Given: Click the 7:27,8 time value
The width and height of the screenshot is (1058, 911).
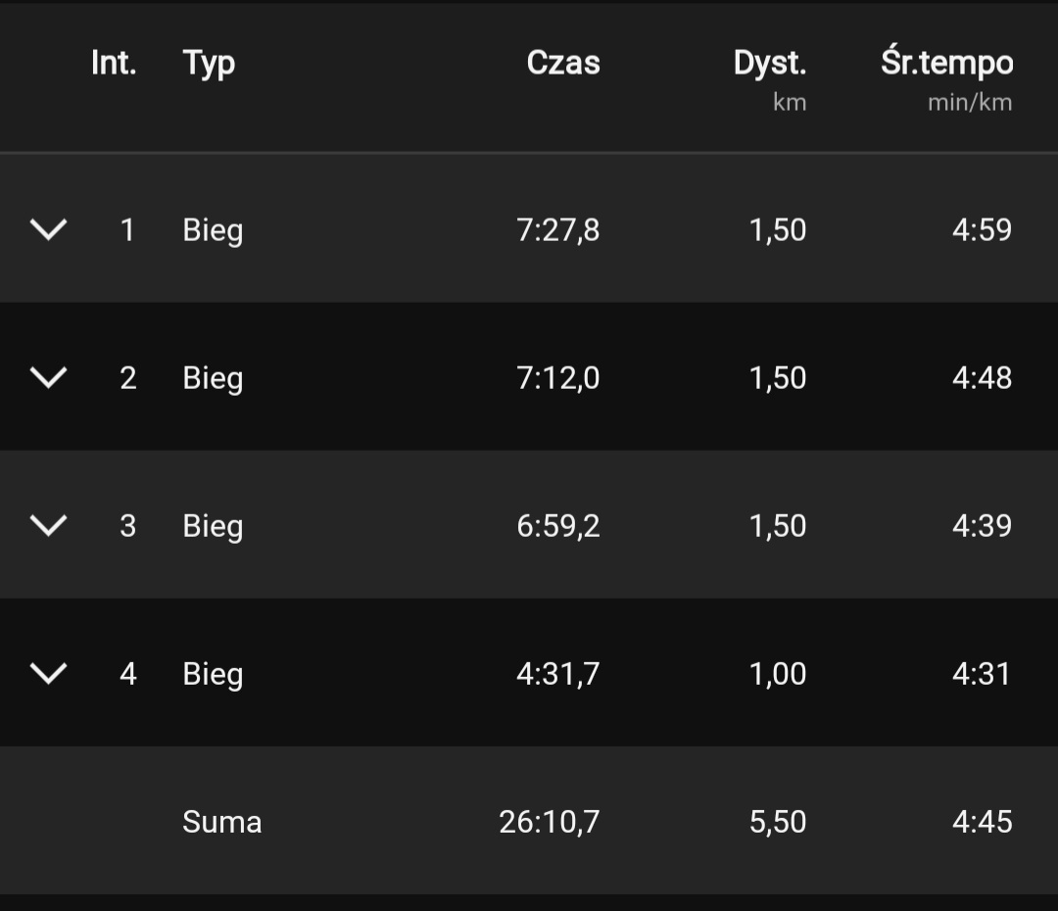Looking at the screenshot, I should (558, 230).
